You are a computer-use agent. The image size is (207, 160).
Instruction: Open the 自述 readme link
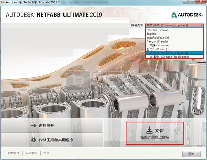tap(47, 153)
